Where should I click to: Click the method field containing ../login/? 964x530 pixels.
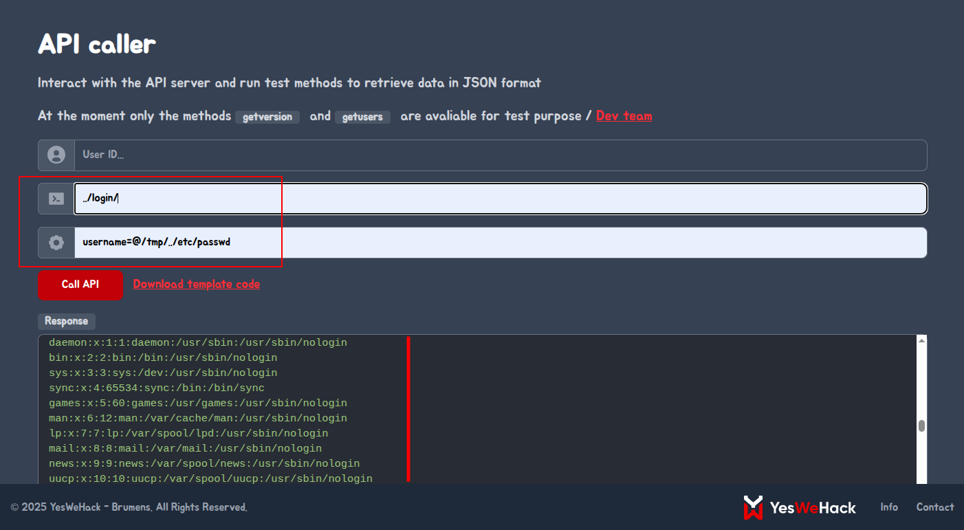(x=501, y=199)
